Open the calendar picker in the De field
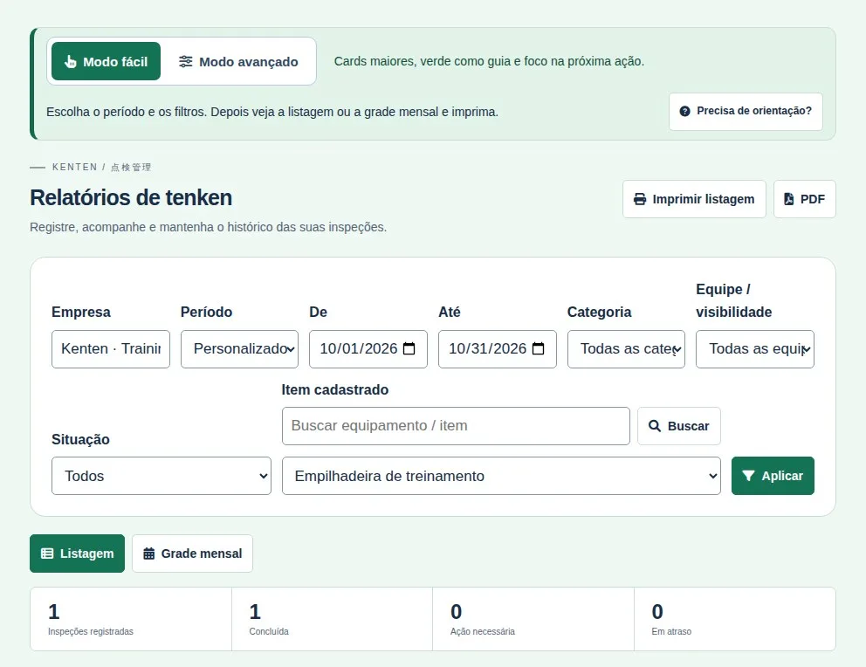This screenshot has height=667, width=866. (x=409, y=349)
